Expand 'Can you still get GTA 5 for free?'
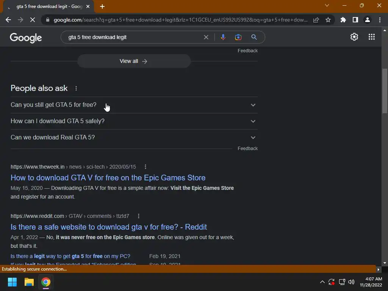 (134, 105)
